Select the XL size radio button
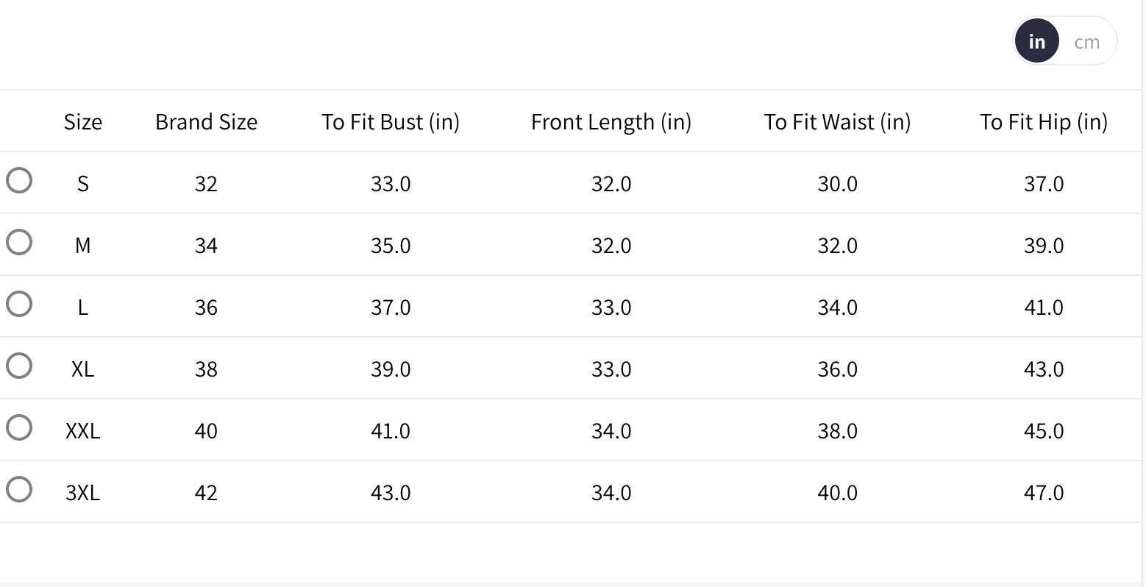Viewport: 1146px width, 587px height. pos(19,366)
